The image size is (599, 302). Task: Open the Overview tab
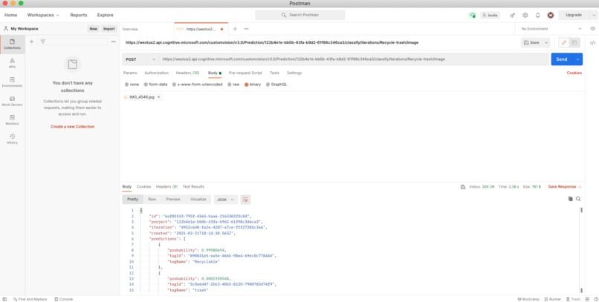tap(130, 29)
